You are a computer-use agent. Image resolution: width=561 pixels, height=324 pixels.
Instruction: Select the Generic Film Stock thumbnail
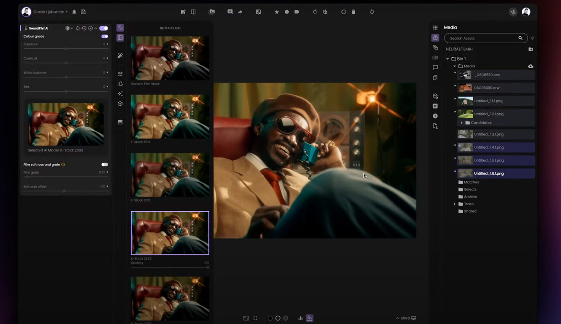(170, 58)
